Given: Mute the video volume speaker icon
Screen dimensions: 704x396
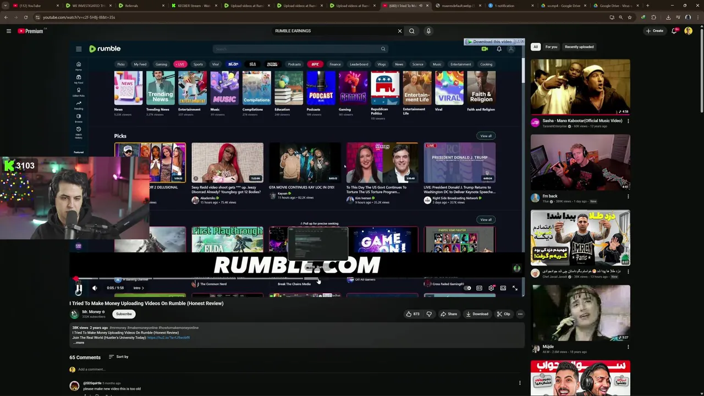Looking at the screenshot, I should click(95, 288).
